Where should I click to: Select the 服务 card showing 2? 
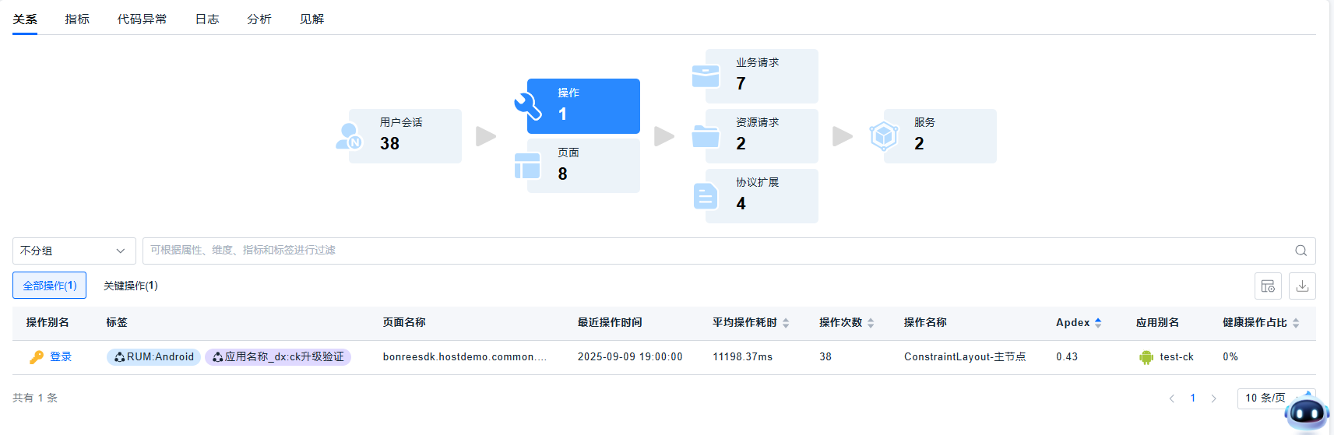click(939, 136)
